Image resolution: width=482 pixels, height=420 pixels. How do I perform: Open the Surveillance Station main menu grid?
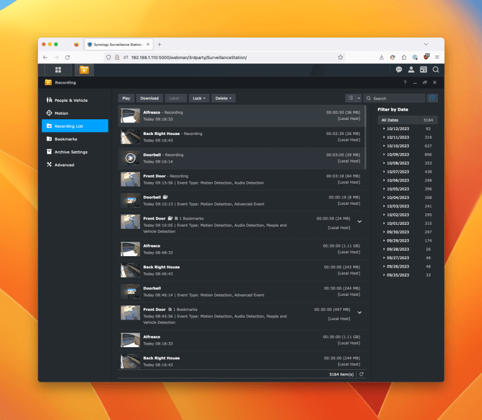pyautogui.click(x=58, y=70)
